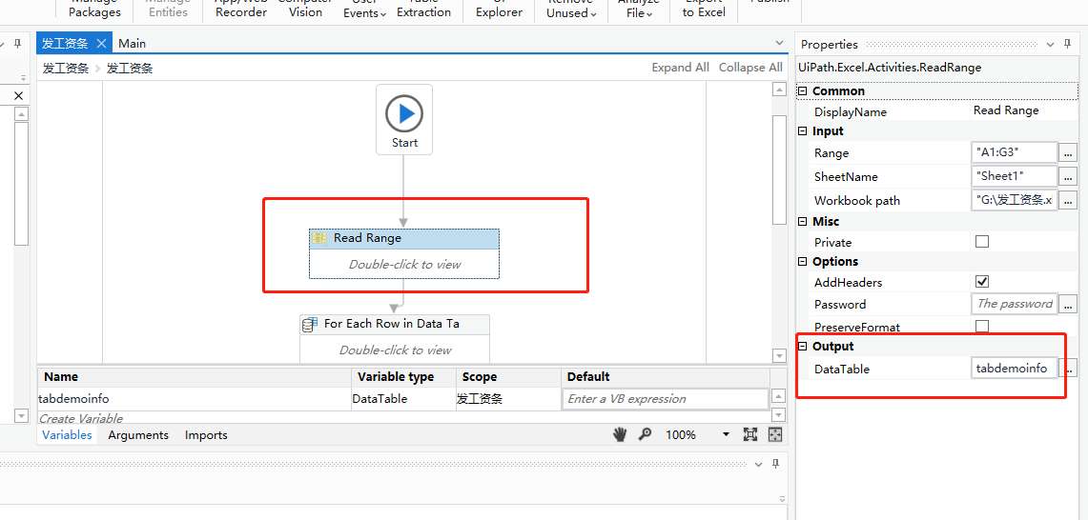Select the Read Range activity icon

(319, 238)
